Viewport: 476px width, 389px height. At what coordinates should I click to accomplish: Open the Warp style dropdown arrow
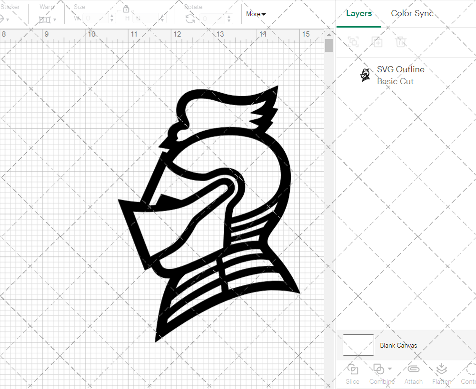(x=54, y=19)
